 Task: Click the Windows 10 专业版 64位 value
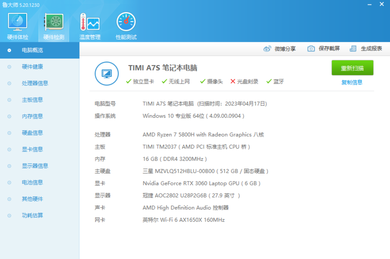coord(194,116)
